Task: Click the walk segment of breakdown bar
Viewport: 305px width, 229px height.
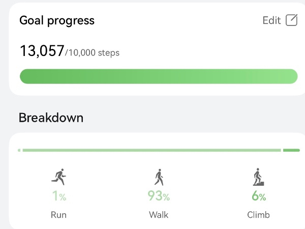Action: pyautogui.click(x=151, y=150)
